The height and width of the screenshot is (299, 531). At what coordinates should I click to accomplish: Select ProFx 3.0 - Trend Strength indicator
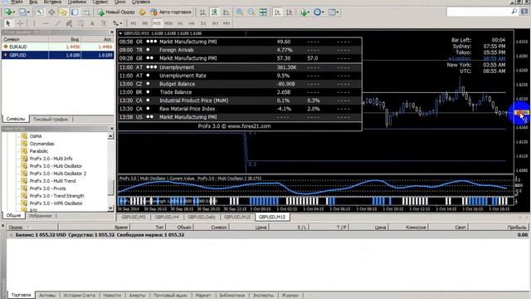56,196
